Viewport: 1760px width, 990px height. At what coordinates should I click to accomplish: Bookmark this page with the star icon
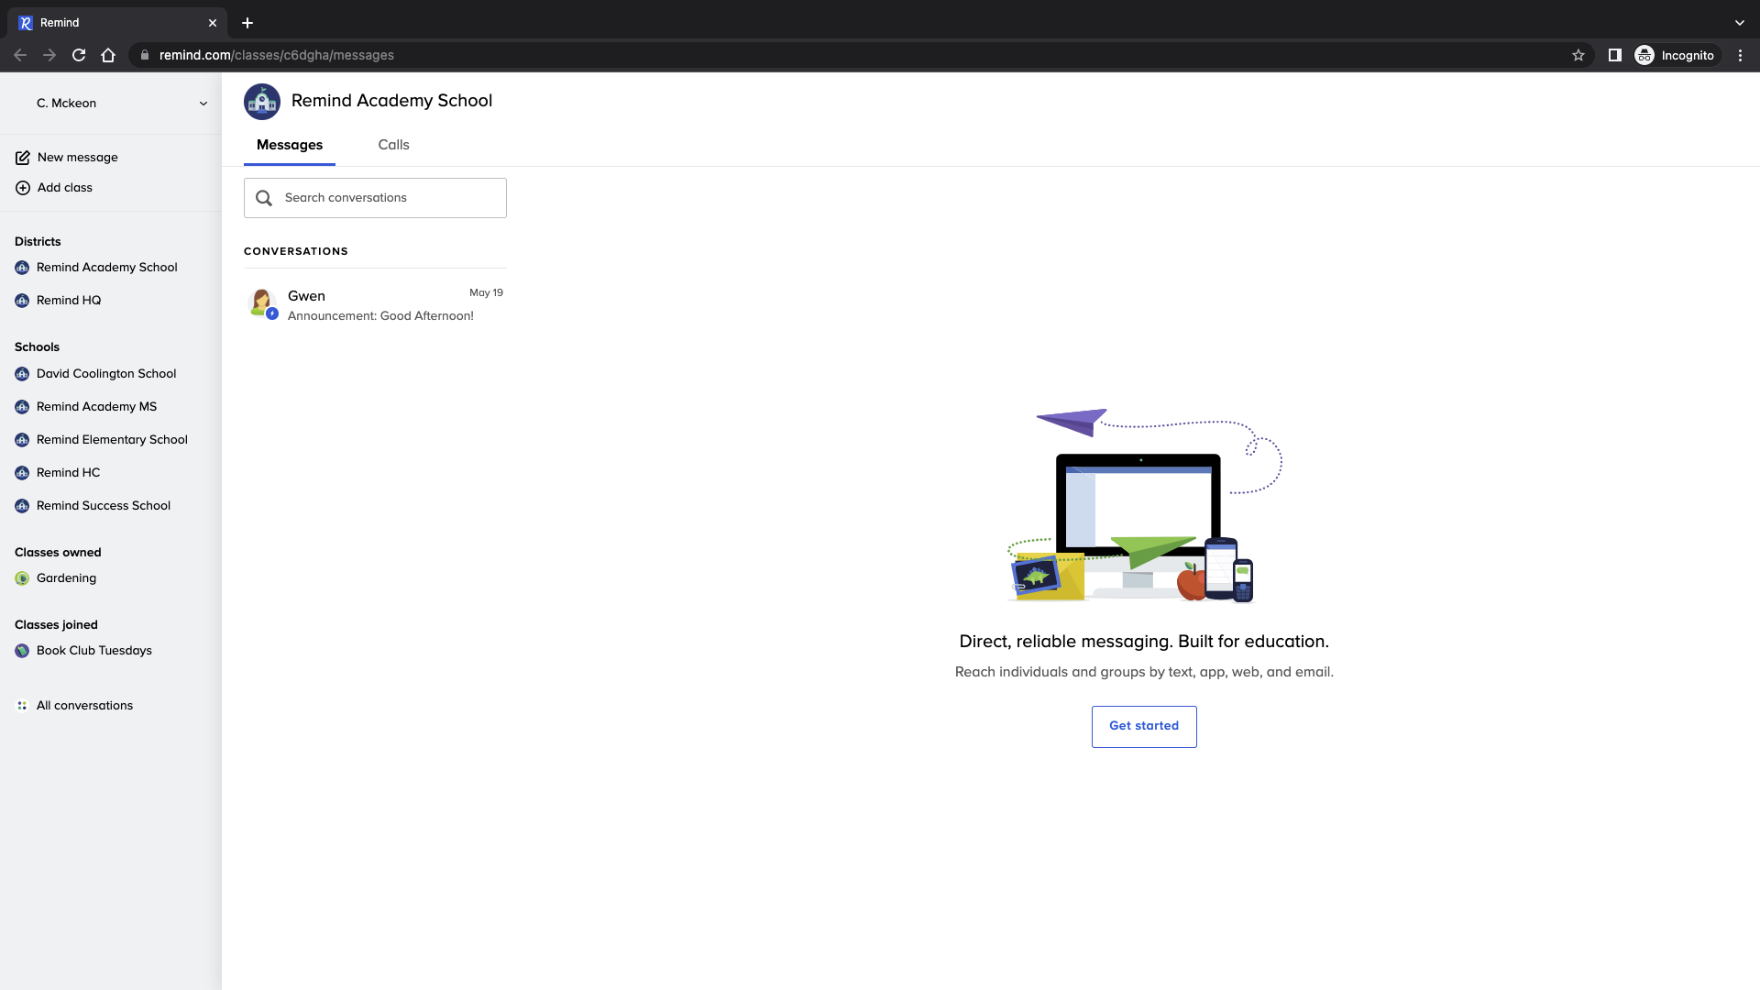coord(1578,55)
